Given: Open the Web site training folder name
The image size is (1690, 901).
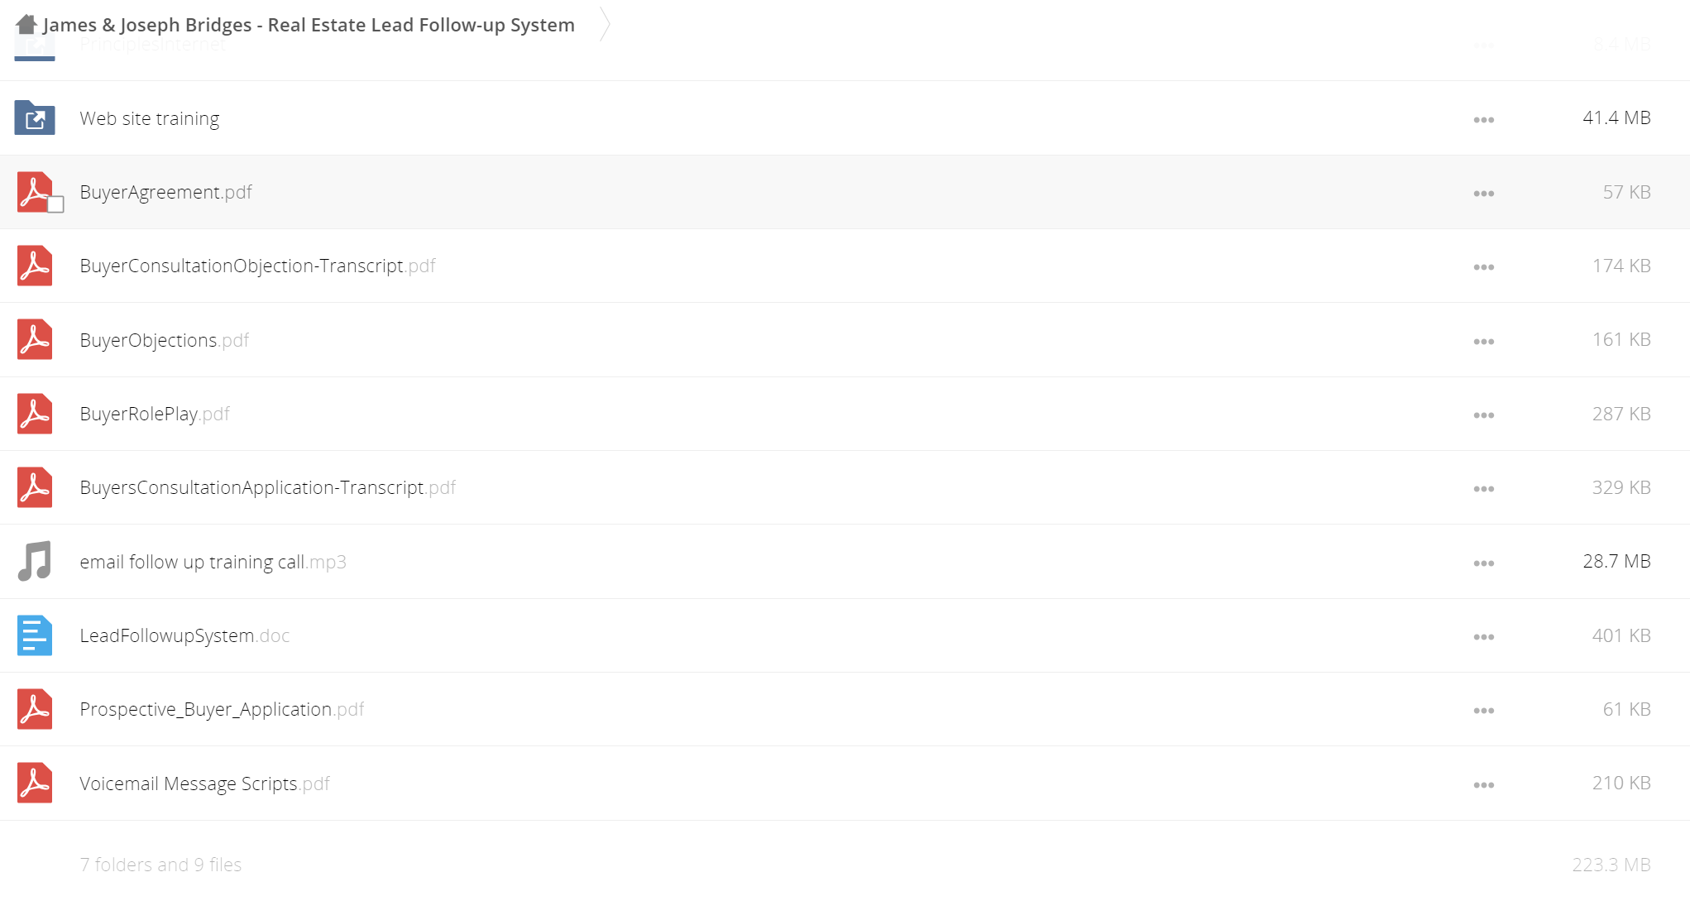Looking at the screenshot, I should point(150,118).
